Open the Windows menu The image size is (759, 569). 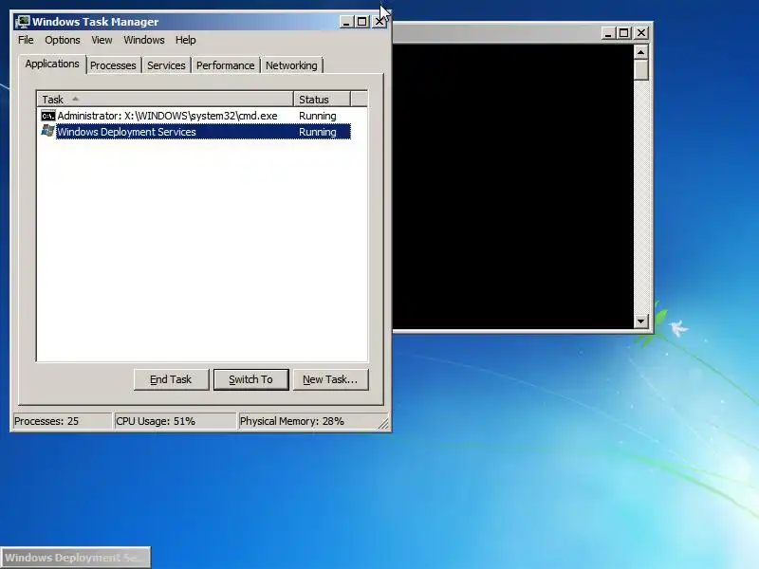click(144, 40)
